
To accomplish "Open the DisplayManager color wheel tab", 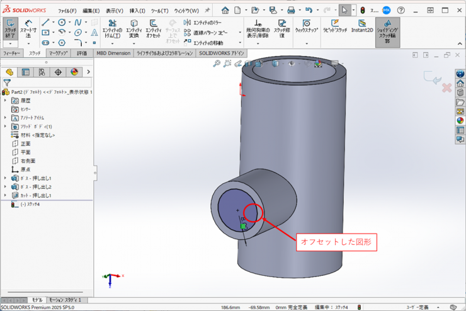I will 74,72.
